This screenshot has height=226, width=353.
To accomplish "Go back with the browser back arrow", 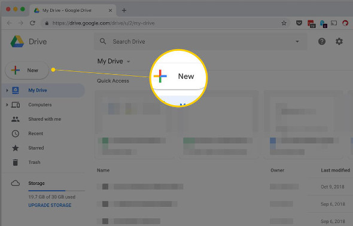I will 9,23.
